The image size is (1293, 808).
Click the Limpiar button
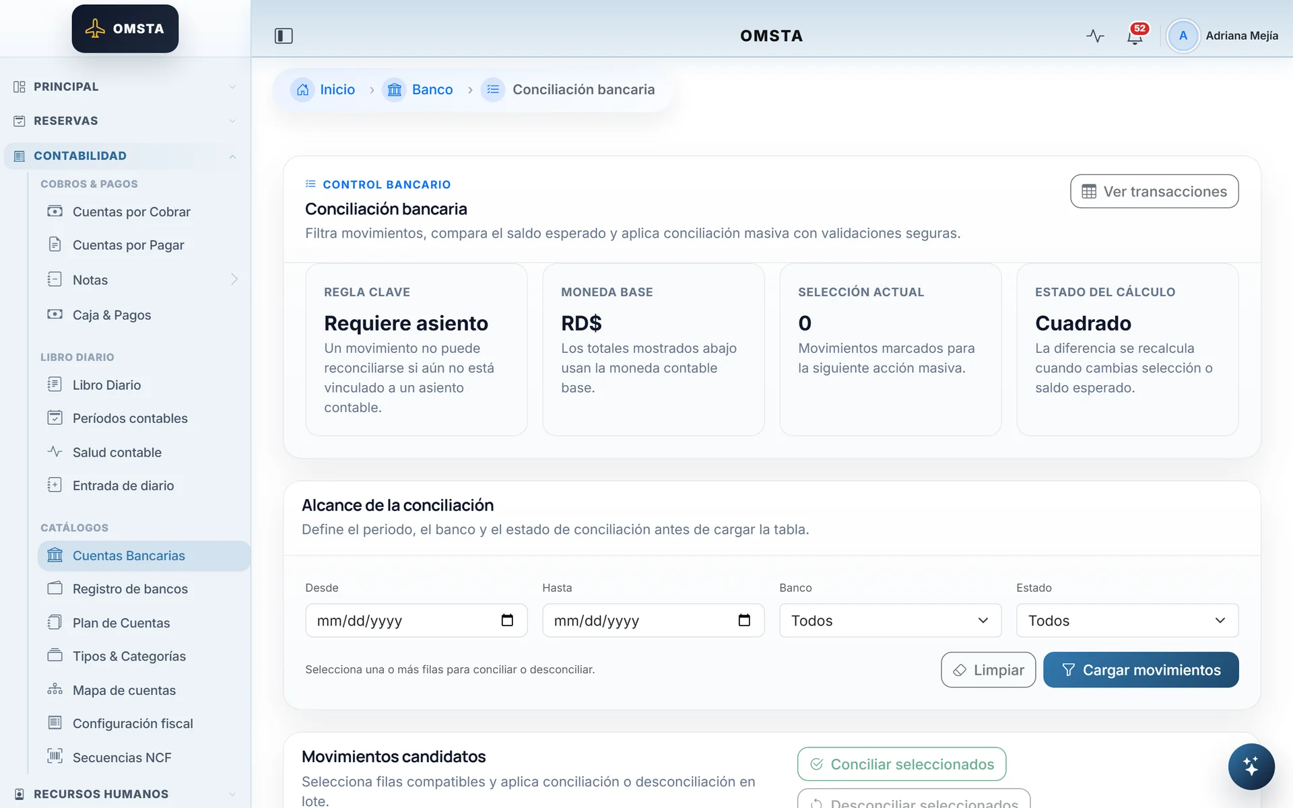tap(988, 670)
